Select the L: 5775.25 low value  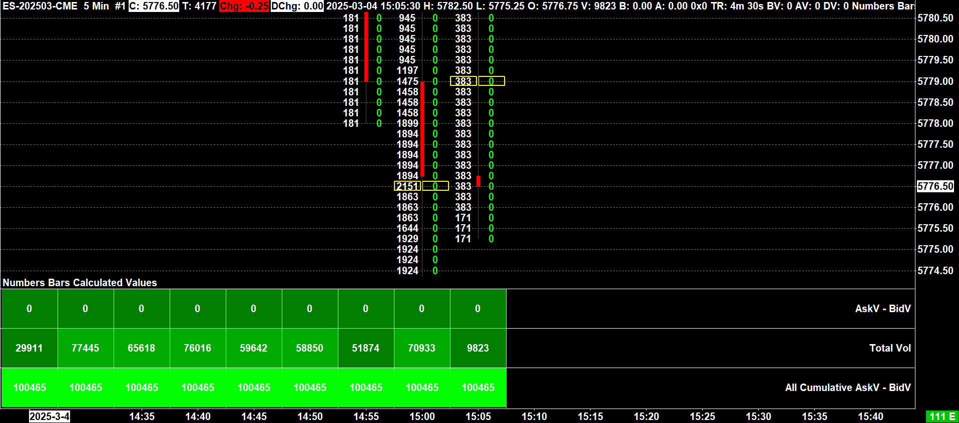500,6
